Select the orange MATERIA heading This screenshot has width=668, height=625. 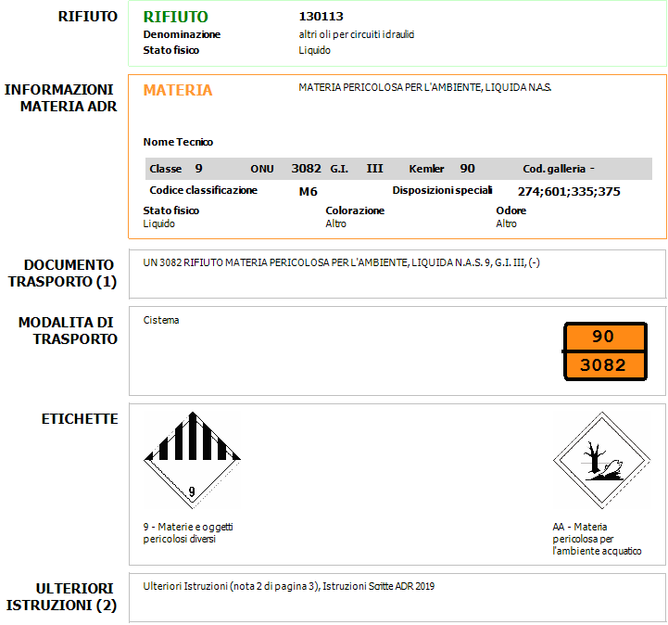pos(177,90)
